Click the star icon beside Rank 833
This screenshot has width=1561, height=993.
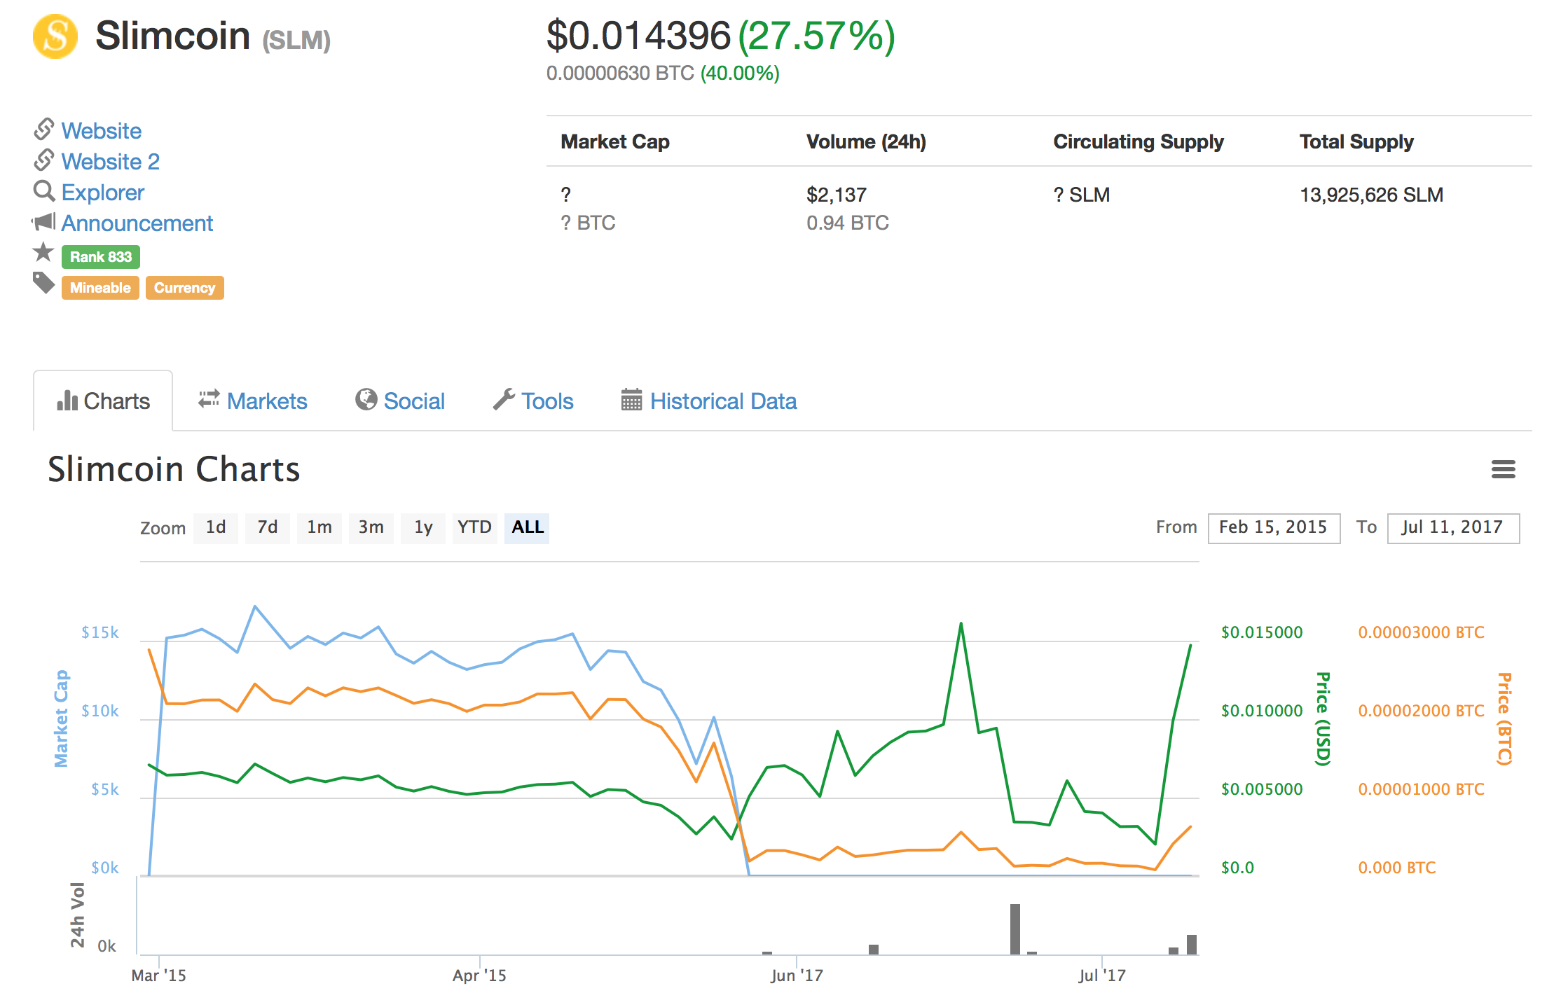43,252
